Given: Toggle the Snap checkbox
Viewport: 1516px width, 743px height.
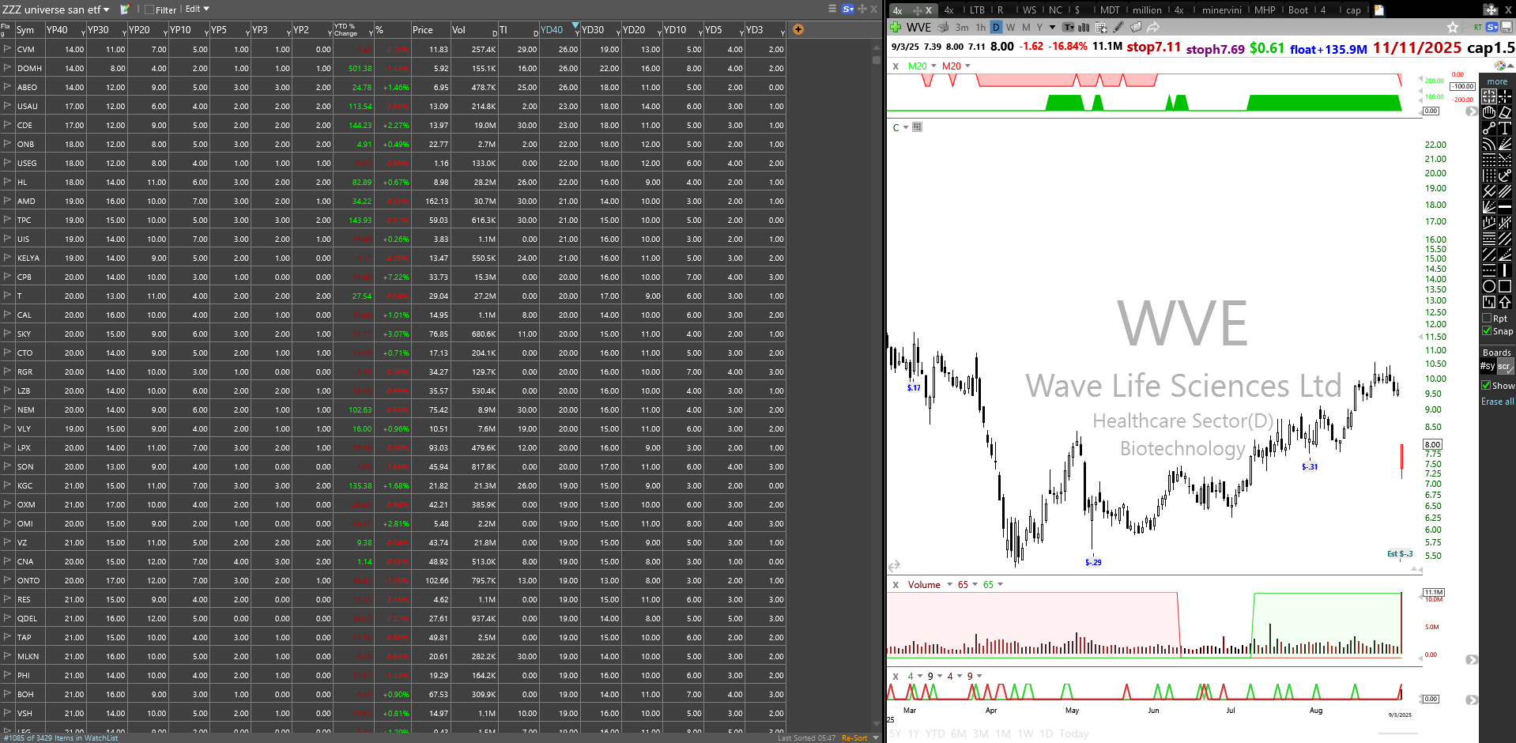Looking at the screenshot, I should [x=1487, y=331].
